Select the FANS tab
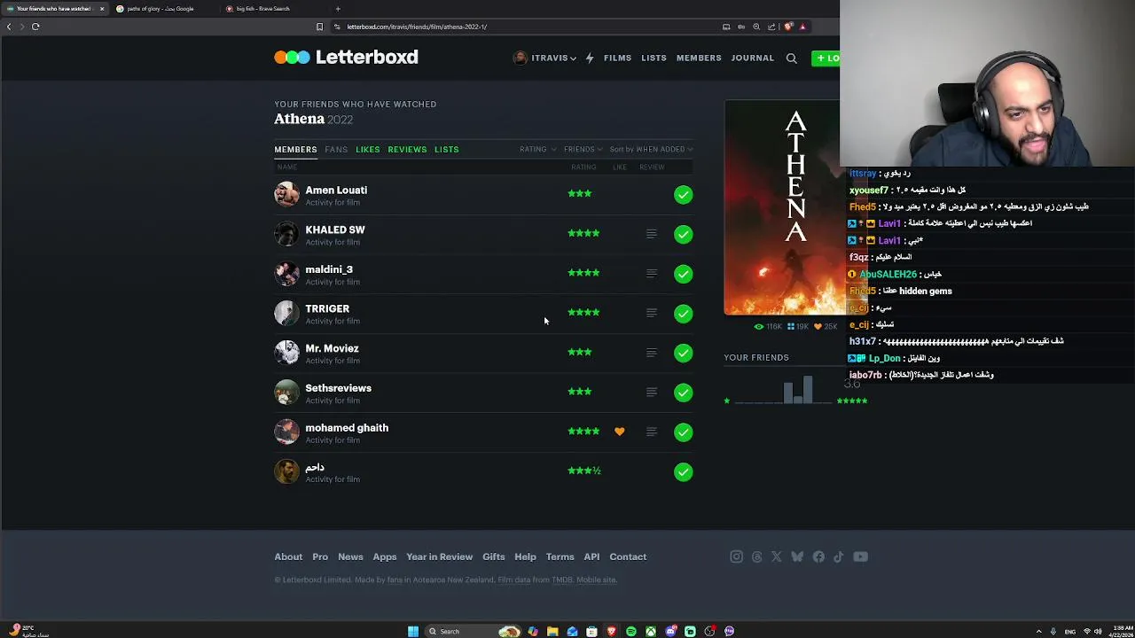1135x638 pixels. pos(336,149)
